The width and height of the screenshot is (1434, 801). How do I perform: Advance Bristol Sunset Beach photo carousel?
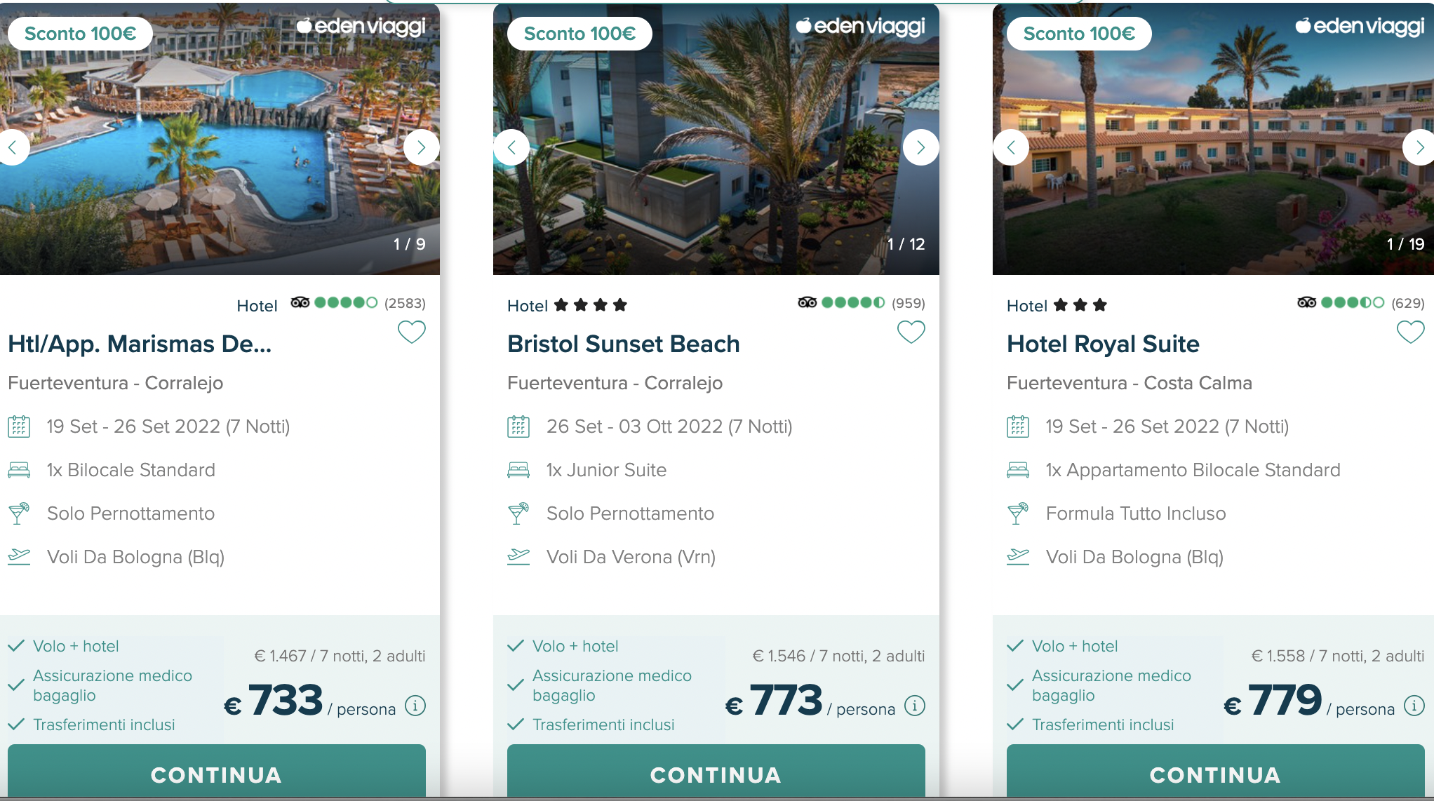coord(920,147)
